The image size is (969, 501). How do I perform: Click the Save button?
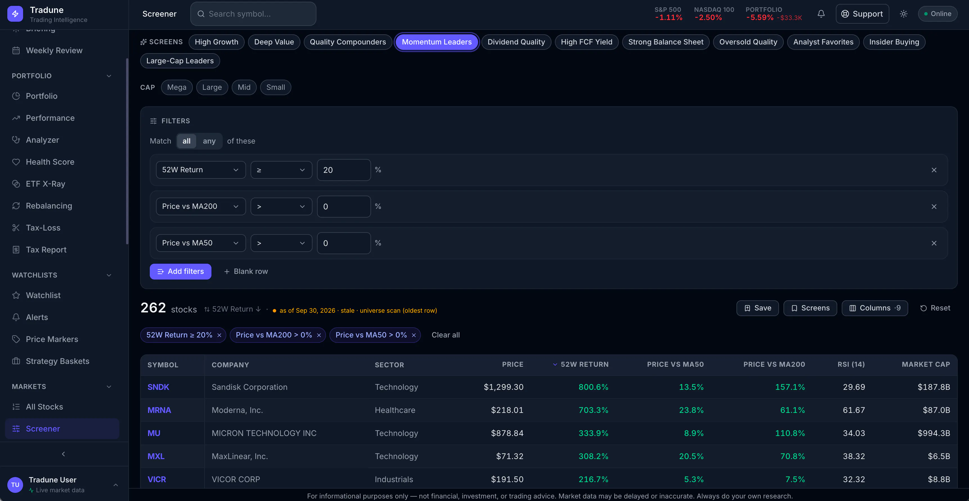pyautogui.click(x=757, y=308)
